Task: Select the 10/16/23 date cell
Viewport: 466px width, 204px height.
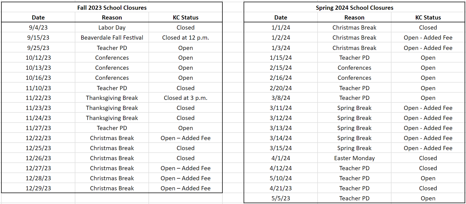Action: [x=38, y=78]
